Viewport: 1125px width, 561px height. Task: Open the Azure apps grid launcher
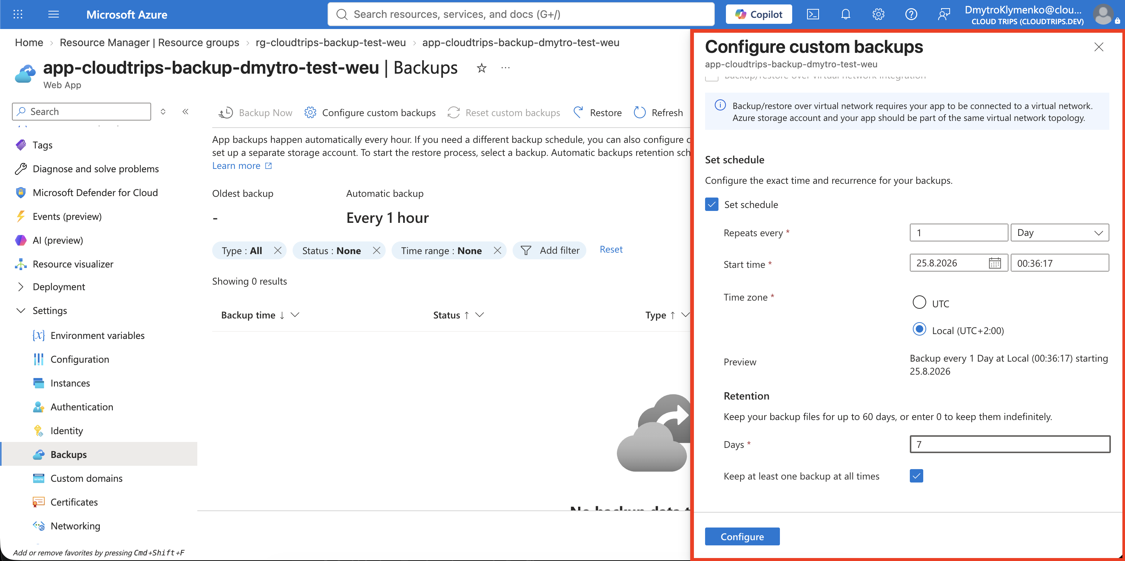coord(18,15)
